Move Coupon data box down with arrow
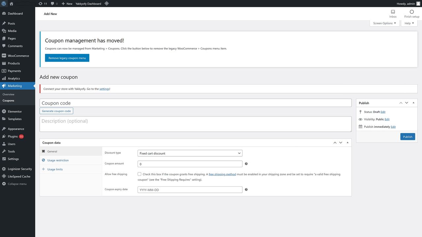422x237 pixels. click(x=341, y=143)
